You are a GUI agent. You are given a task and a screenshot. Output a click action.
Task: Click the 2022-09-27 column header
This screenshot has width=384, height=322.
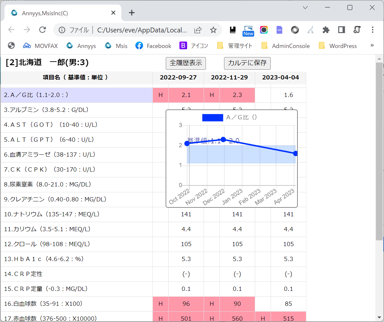click(178, 78)
